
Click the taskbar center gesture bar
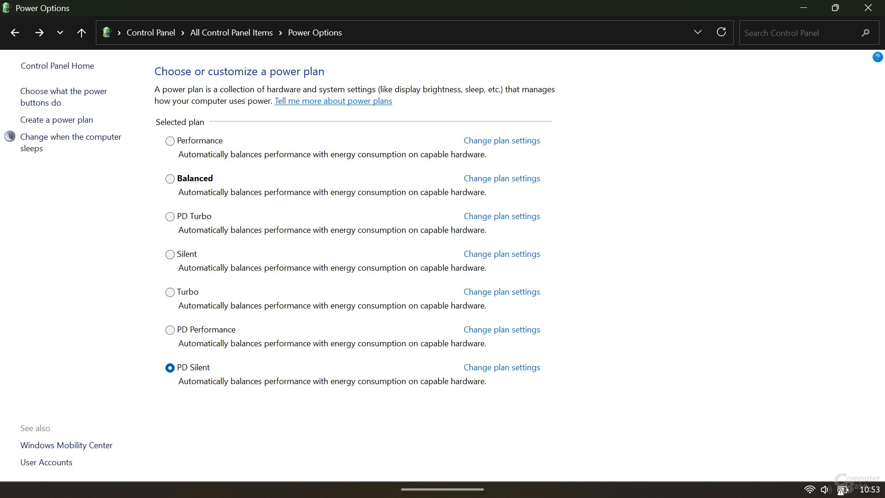[442, 489]
